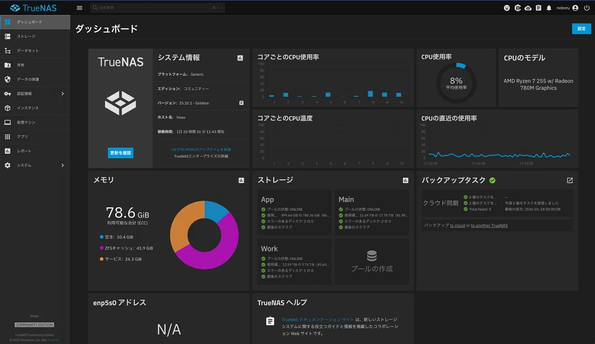Click version text 25.10.1 - Goldeye
The width and height of the screenshot is (595, 344).
pos(194,103)
